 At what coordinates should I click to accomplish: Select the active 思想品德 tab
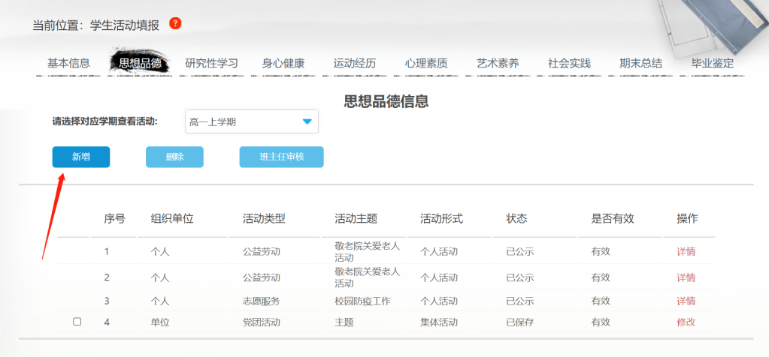click(x=140, y=64)
